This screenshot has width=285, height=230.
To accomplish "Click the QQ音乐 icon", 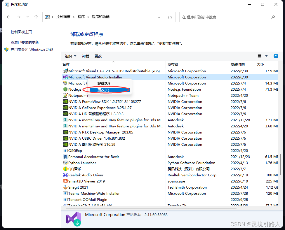I will click(65, 169).
